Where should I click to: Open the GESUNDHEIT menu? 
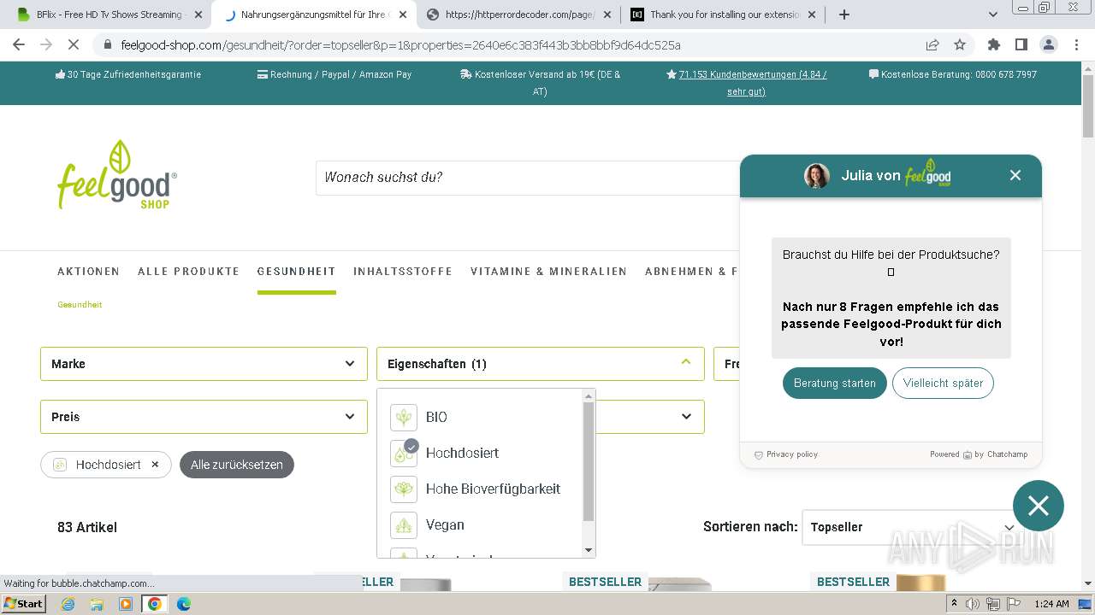coord(296,272)
